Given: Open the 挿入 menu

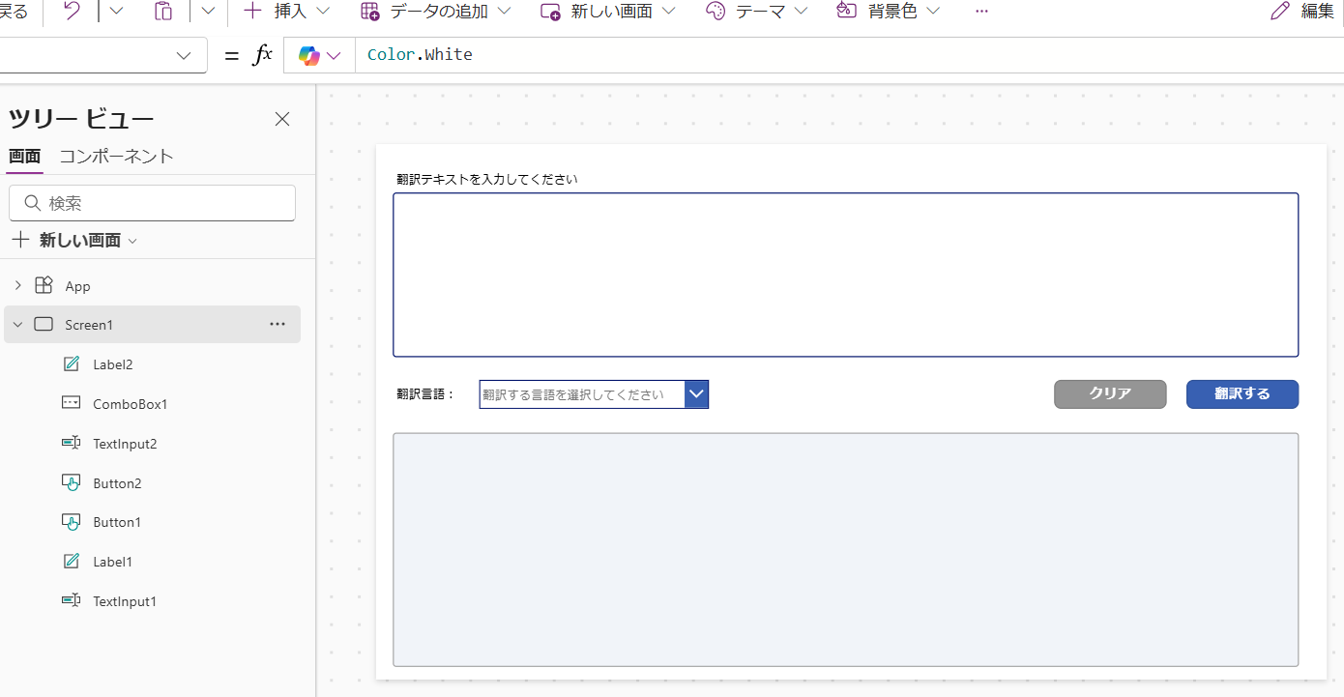Looking at the screenshot, I should pos(286,12).
